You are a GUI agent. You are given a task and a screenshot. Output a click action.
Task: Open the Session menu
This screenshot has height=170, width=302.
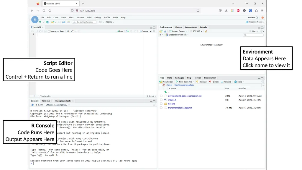pyautogui.click(x=80, y=17)
